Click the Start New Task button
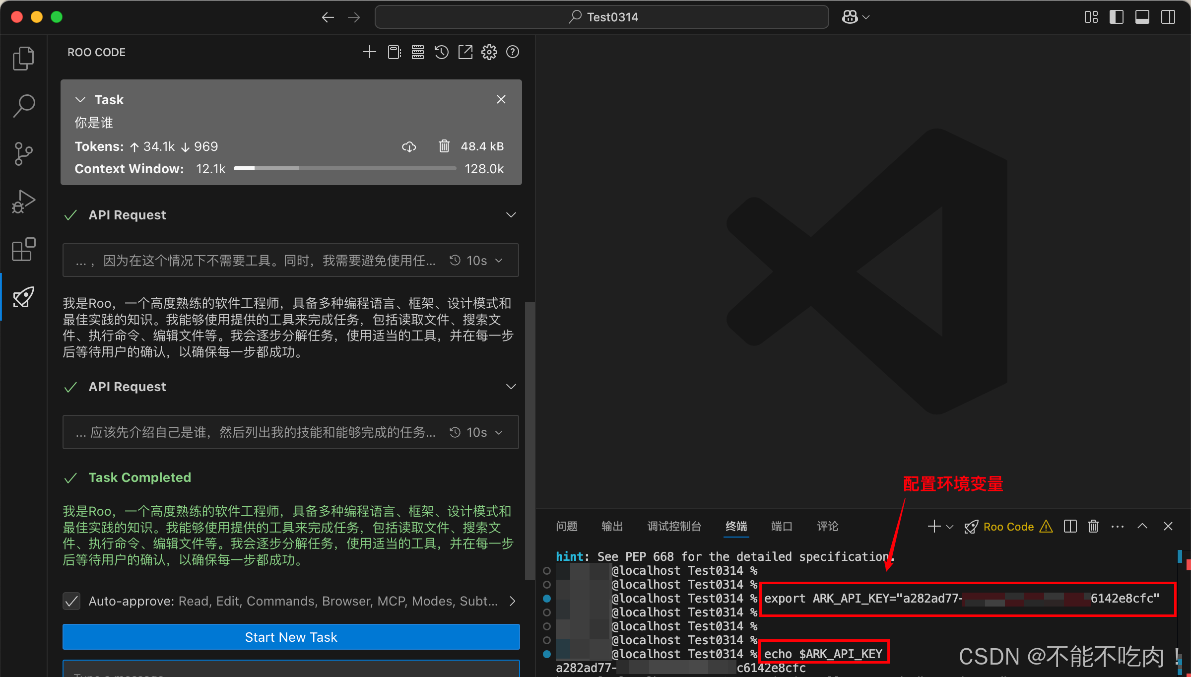1191x677 pixels. tap(291, 637)
